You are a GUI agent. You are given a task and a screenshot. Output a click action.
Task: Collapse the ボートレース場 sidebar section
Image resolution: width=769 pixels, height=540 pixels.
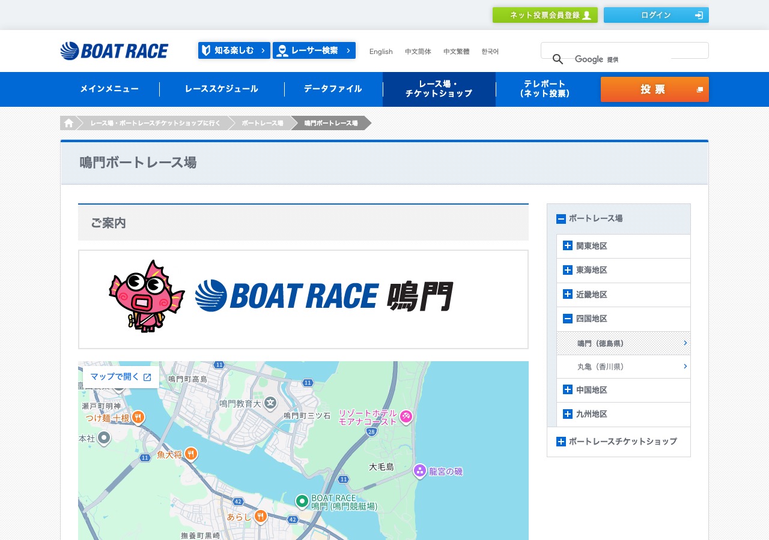click(x=561, y=219)
